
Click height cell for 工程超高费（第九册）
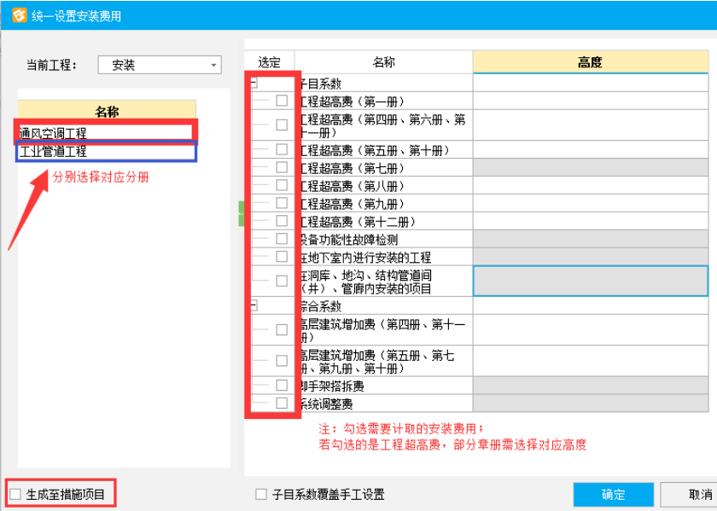591,203
